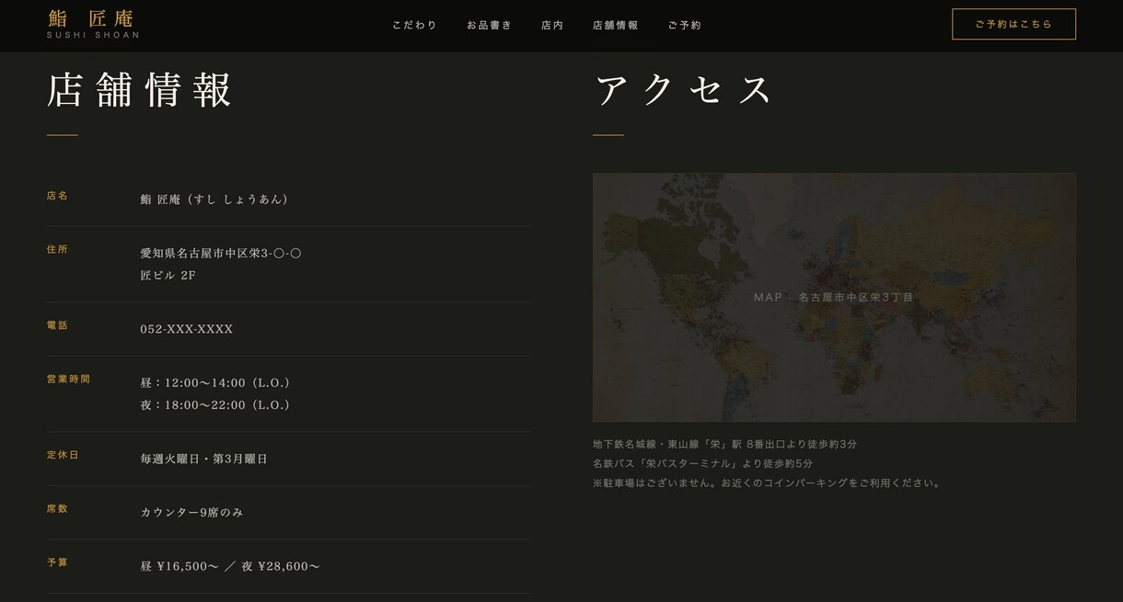Click shop name 鮨 匠庵（すし しょうあん）
This screenshot has height=602, width=1123.
(216, 199)
